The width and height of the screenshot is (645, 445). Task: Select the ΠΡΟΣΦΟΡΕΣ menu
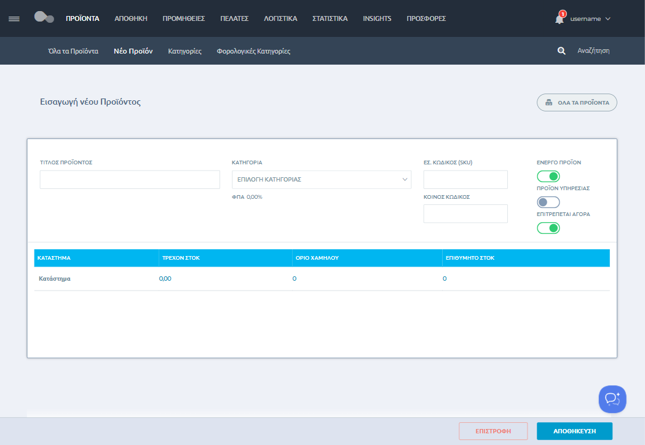(426, 18)
